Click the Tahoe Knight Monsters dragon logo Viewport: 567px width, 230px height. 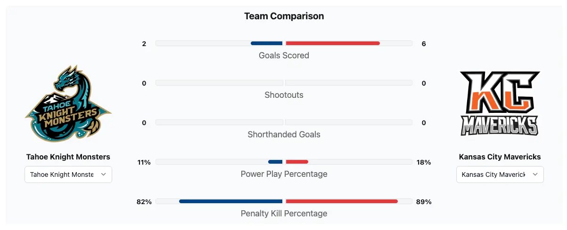click(x=68, y=104)
